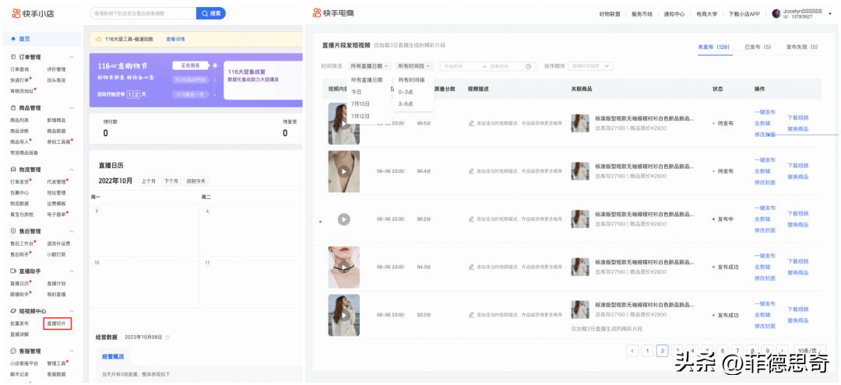Open 好物联盟 in the top navigation
841x385 pixels.
(609, 14)
